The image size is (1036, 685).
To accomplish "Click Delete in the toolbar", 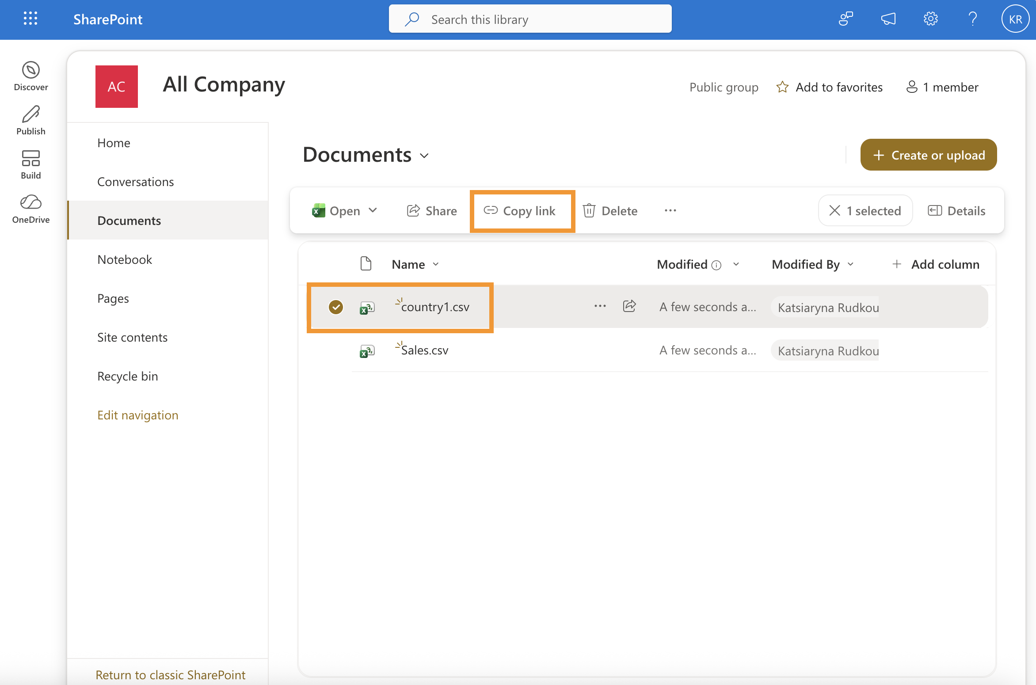I will pyautogui.click(x=610, y=211).
